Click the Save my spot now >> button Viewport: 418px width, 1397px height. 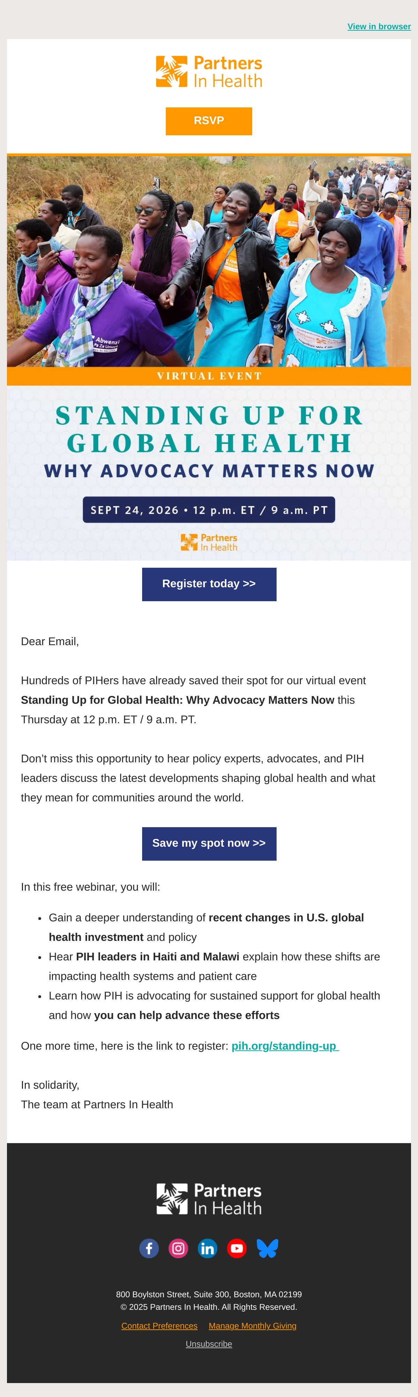[209, 843]
